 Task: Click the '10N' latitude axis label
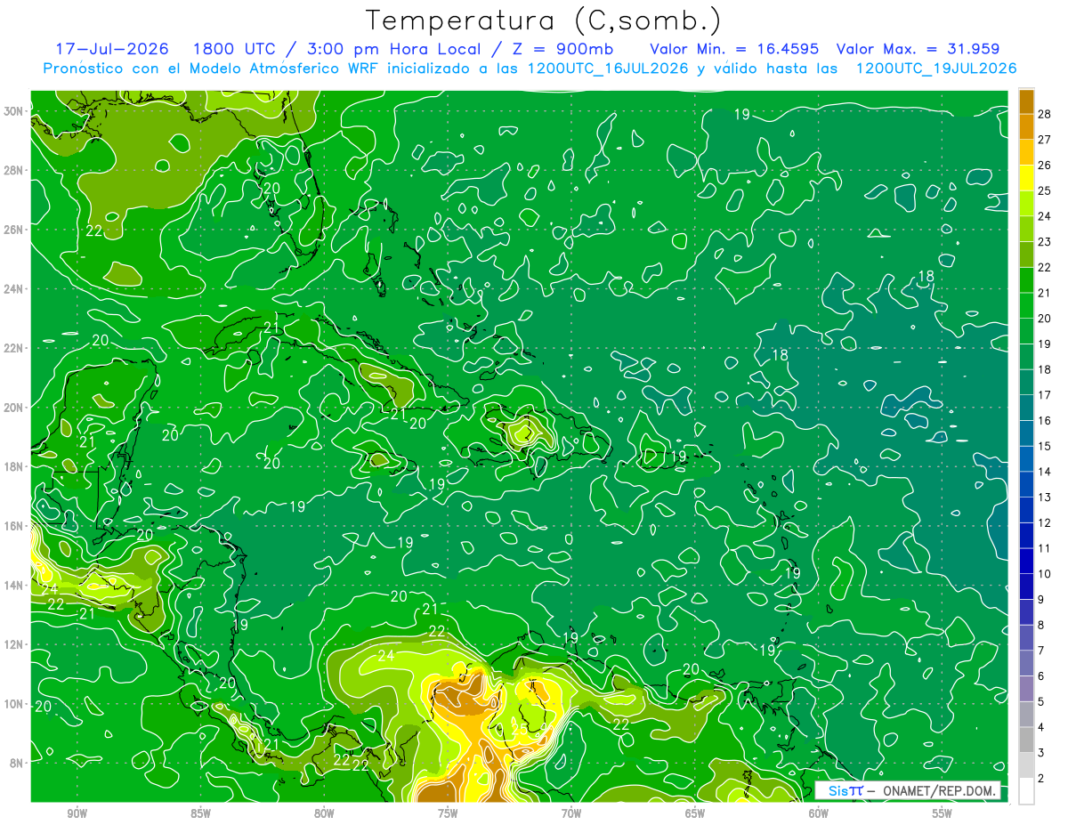pos(13,704)
